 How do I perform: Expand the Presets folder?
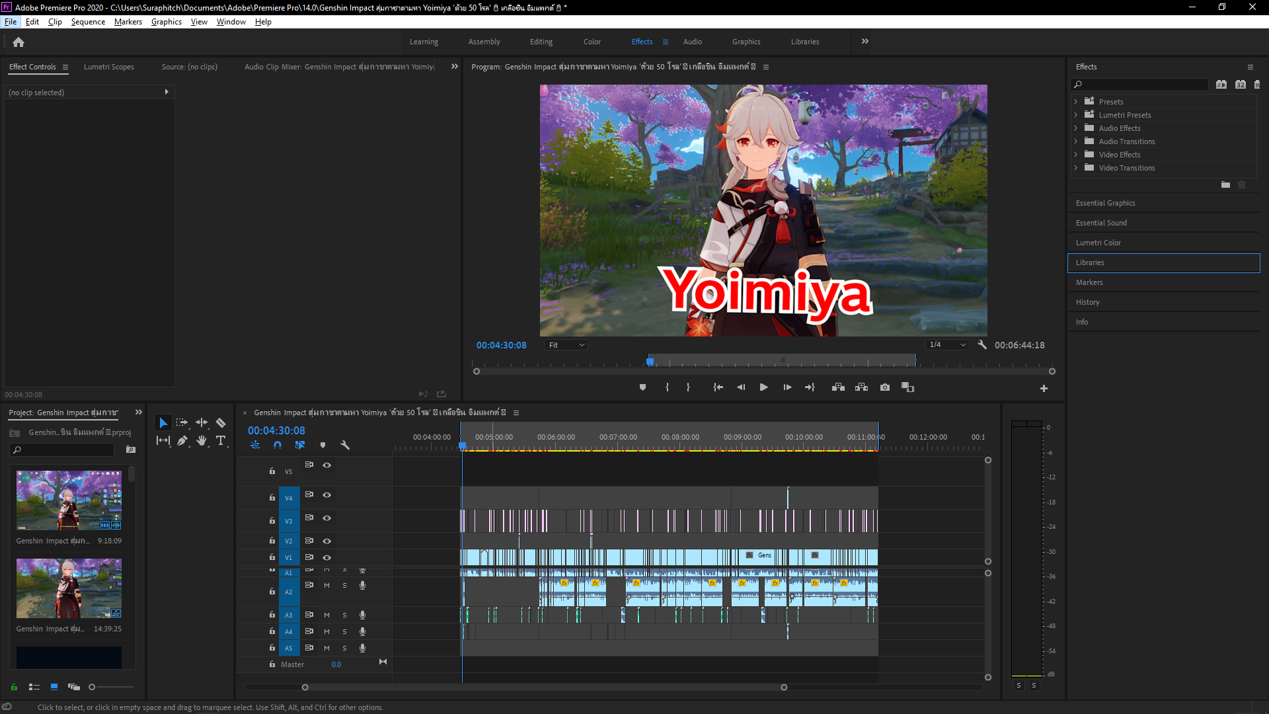pyautogui.click(x=1076, y=102)
